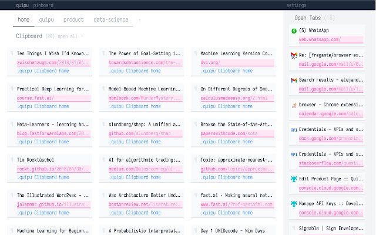Click the 'fast.ai · Making neural net...' card title

click(236, 195)
